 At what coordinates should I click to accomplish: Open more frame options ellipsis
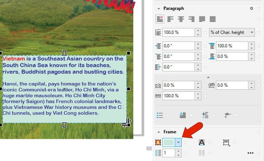coord(251,153)
